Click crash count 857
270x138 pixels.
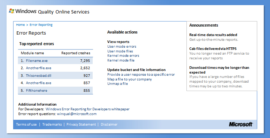tap(87, 83)
